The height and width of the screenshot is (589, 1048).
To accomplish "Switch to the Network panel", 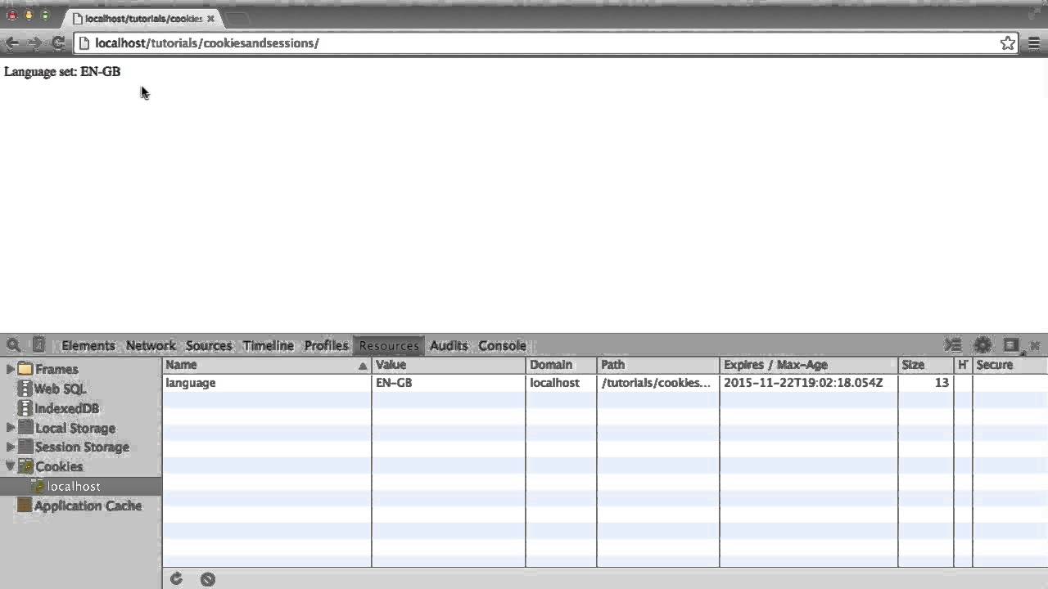I will coord(151,345).
